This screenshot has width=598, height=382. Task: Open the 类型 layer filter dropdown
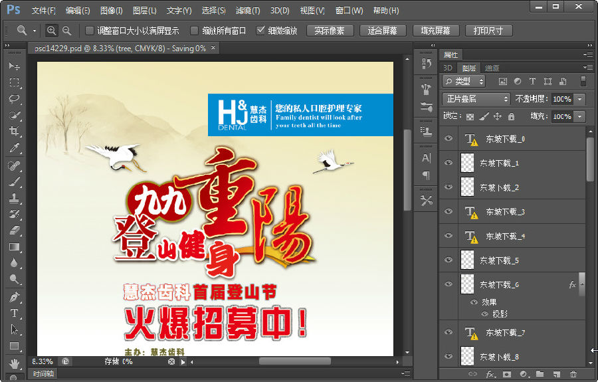(x=464, y=81)
